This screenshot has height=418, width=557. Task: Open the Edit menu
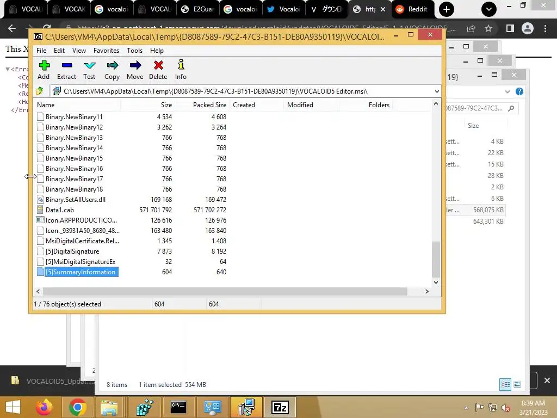(x=59, y=51)
